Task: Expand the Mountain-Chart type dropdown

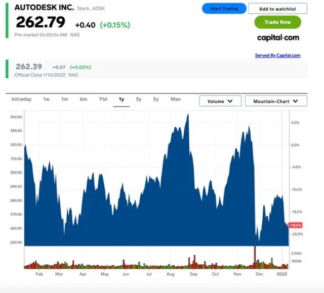Action: [276, 101]
